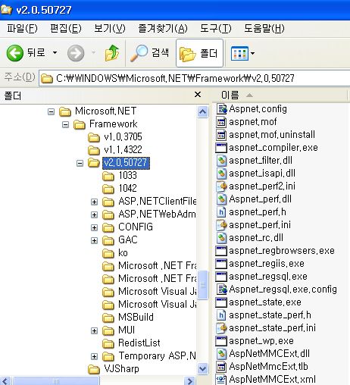The image size is (350, 385).
Task: Click the folder tree scroll-down arrow
Action: coord(203,368)
